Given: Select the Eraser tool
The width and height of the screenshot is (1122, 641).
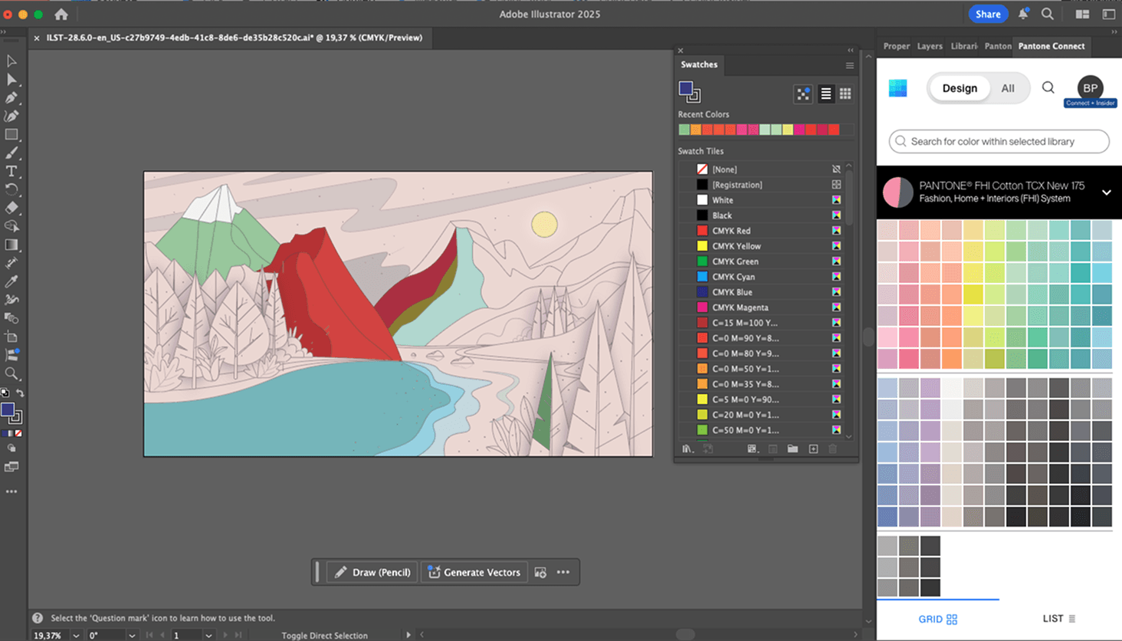Looking at the screenshot, I should 11,208.
